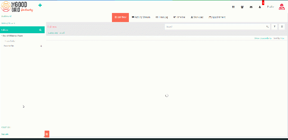Open the envelope messages icon
Screen dimensions: 288x140
pos(251,7)
